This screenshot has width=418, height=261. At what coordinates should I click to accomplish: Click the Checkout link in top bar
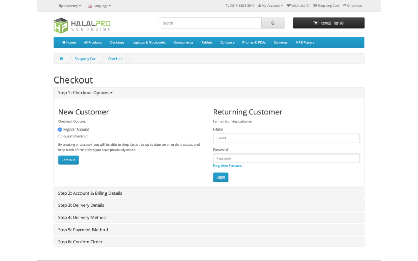(352, 6)
